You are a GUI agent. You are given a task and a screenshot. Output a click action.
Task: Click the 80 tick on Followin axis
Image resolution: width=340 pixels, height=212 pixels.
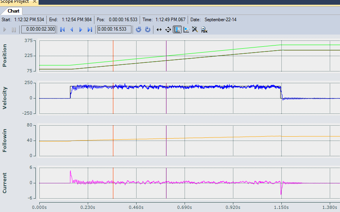click(x=30, y=125)
